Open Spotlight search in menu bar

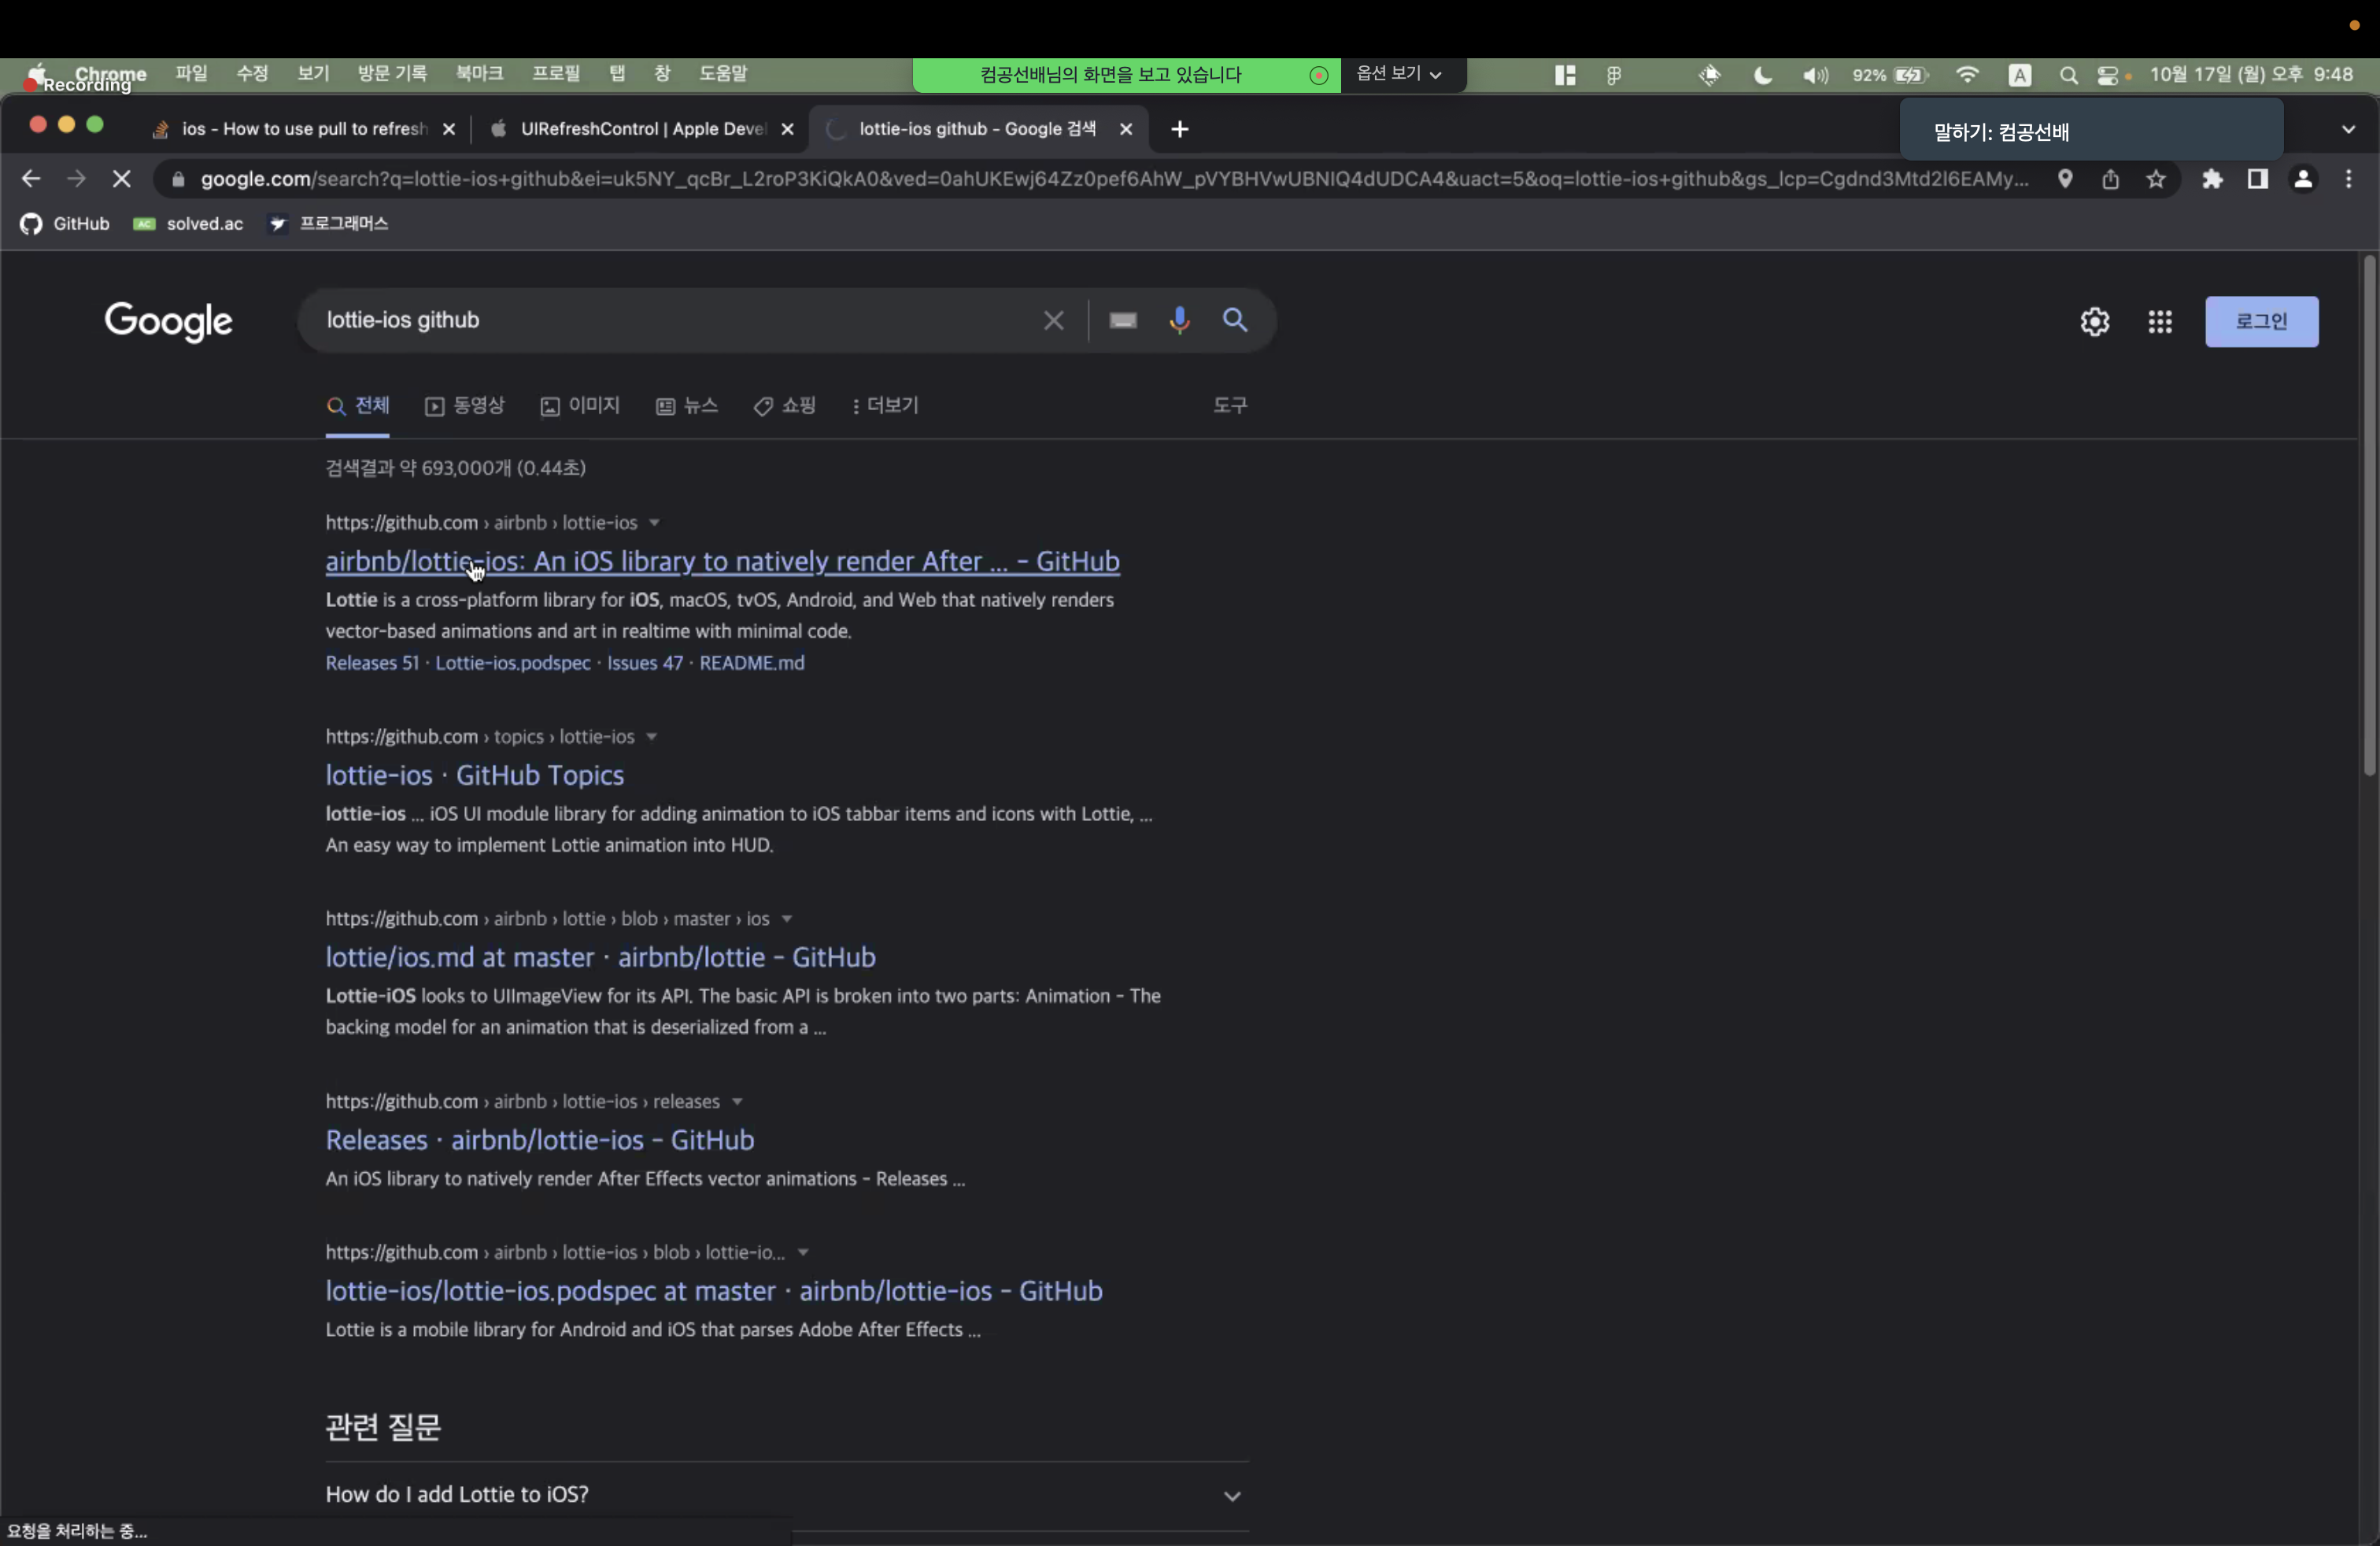click(x=2068, y=75)
